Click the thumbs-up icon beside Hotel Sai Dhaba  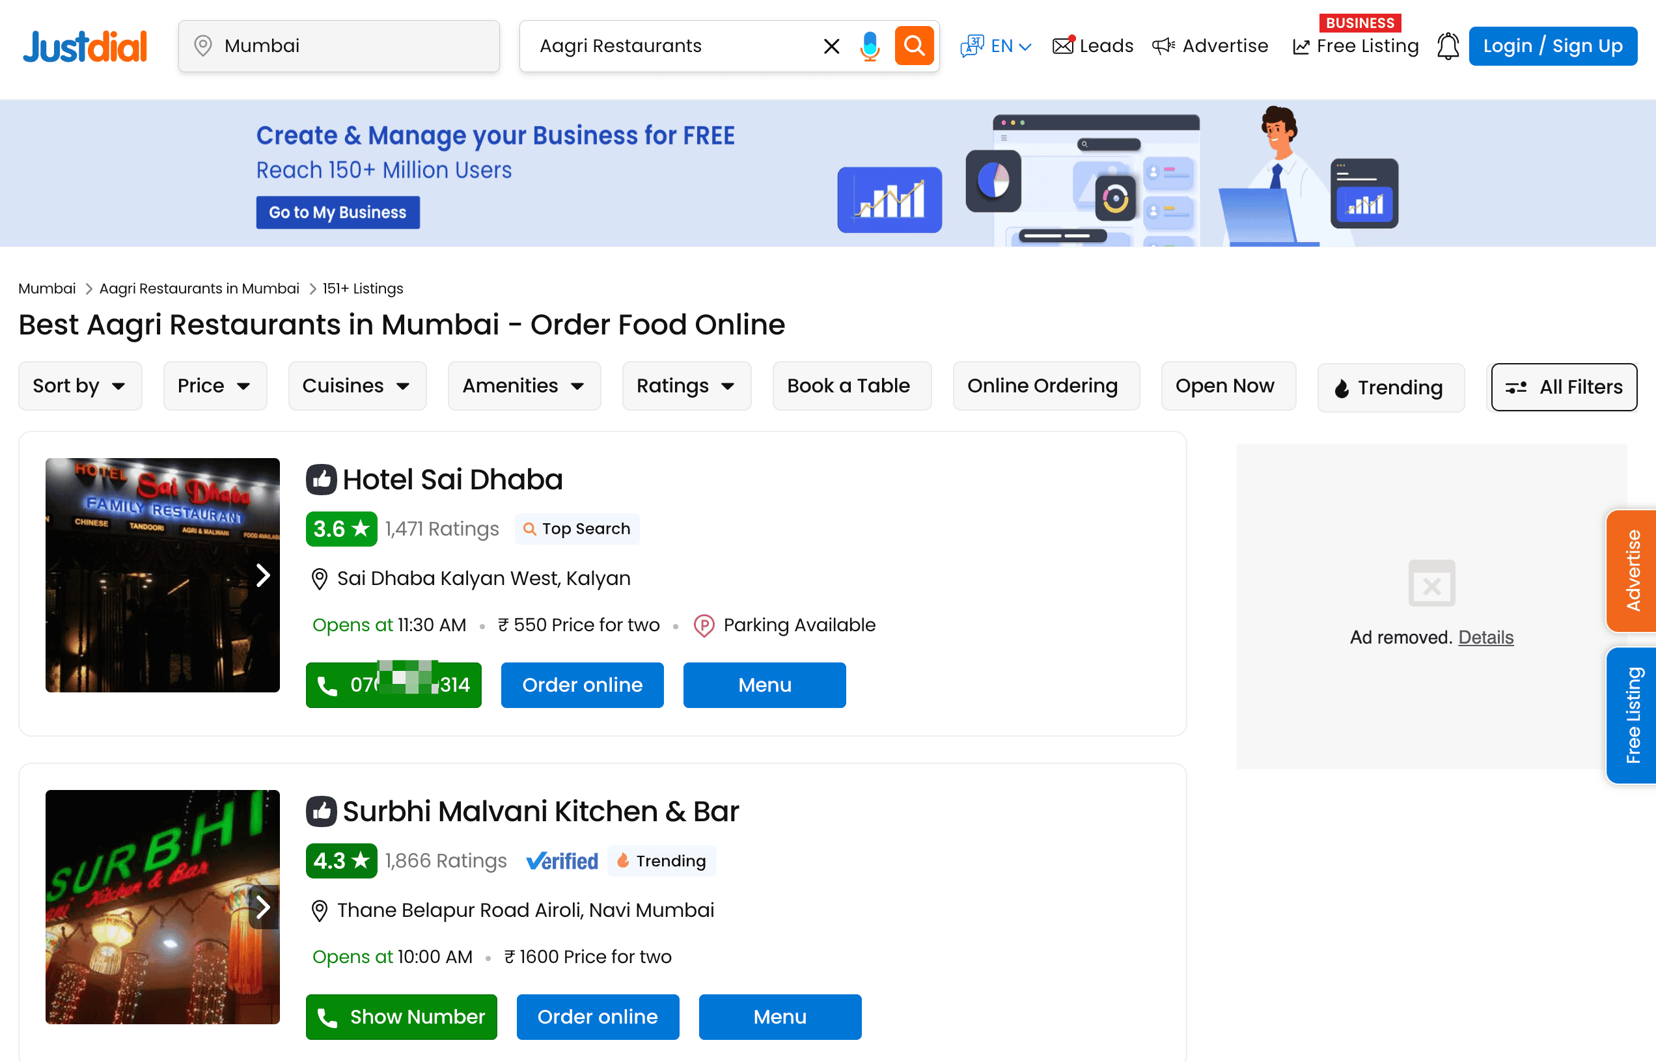[321, 480]
